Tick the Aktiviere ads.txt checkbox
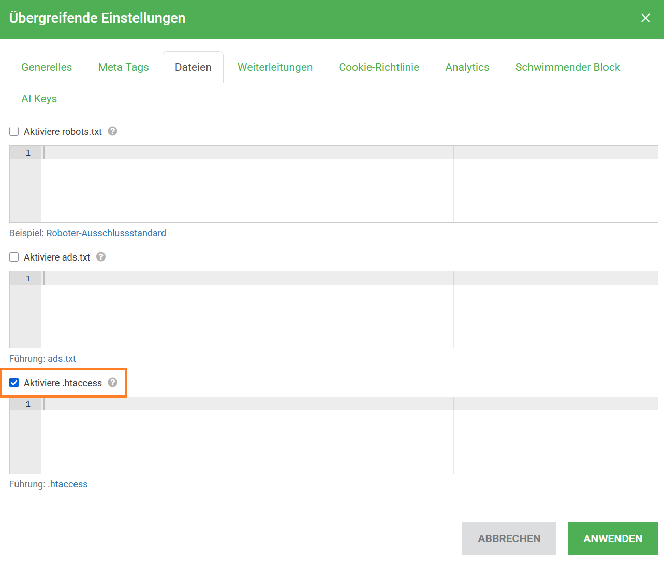 click(14, 257)
